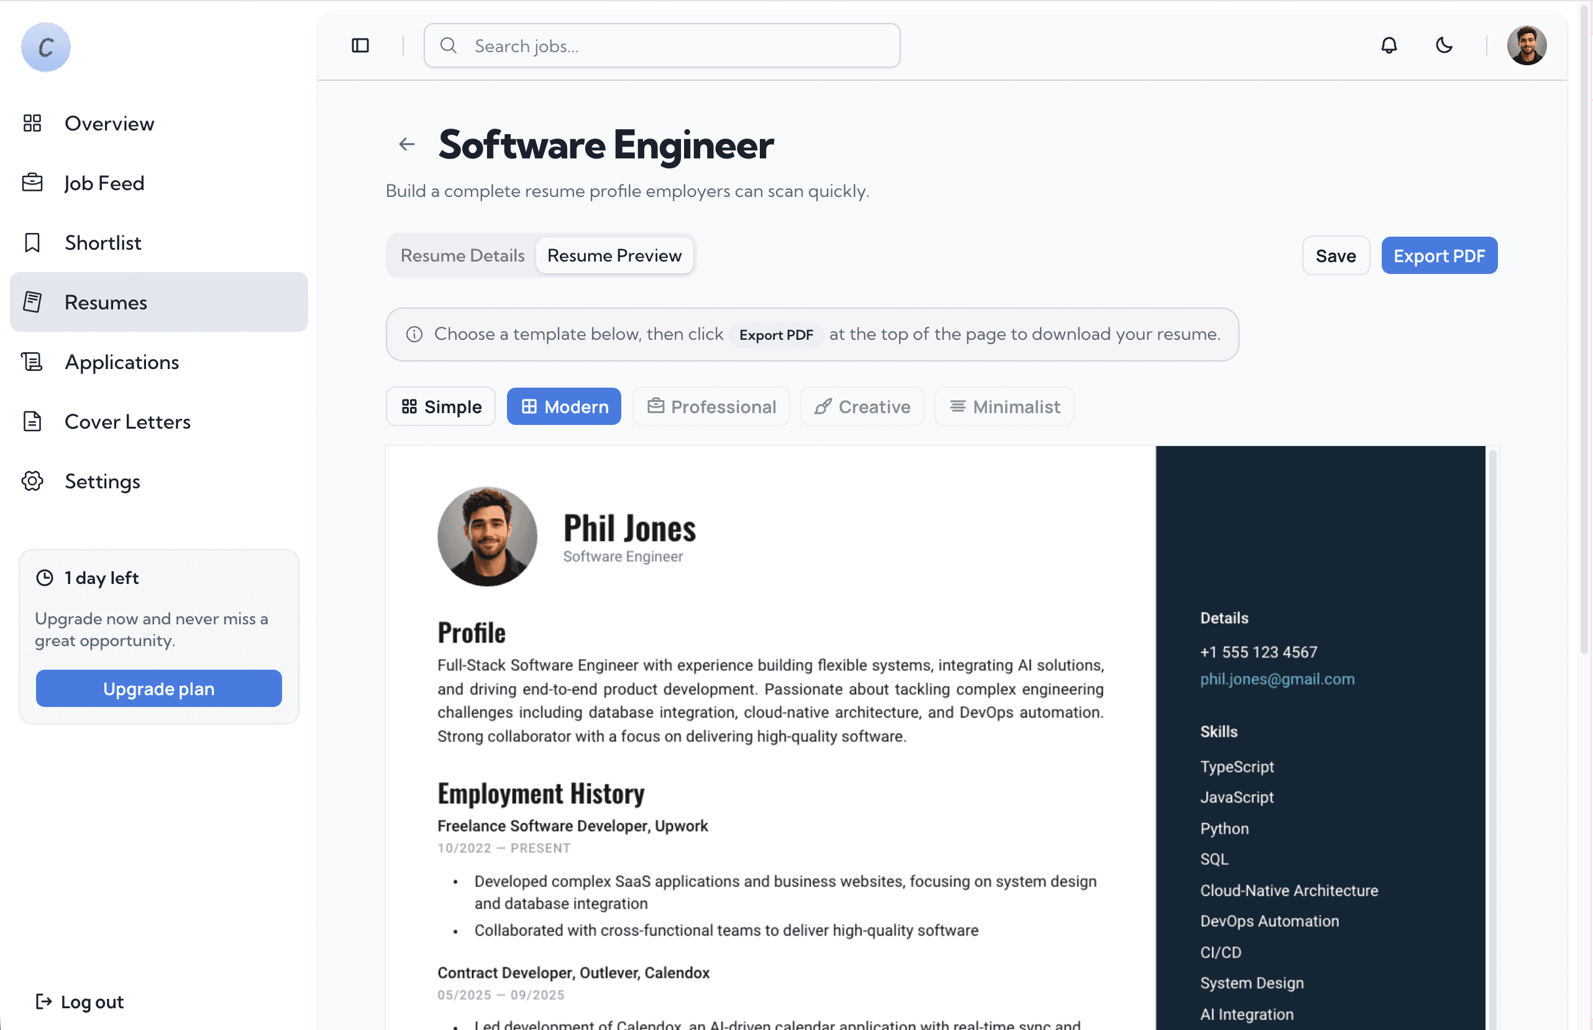Click Upgrade plan button

pyautogui.click(x=158, y=688)
